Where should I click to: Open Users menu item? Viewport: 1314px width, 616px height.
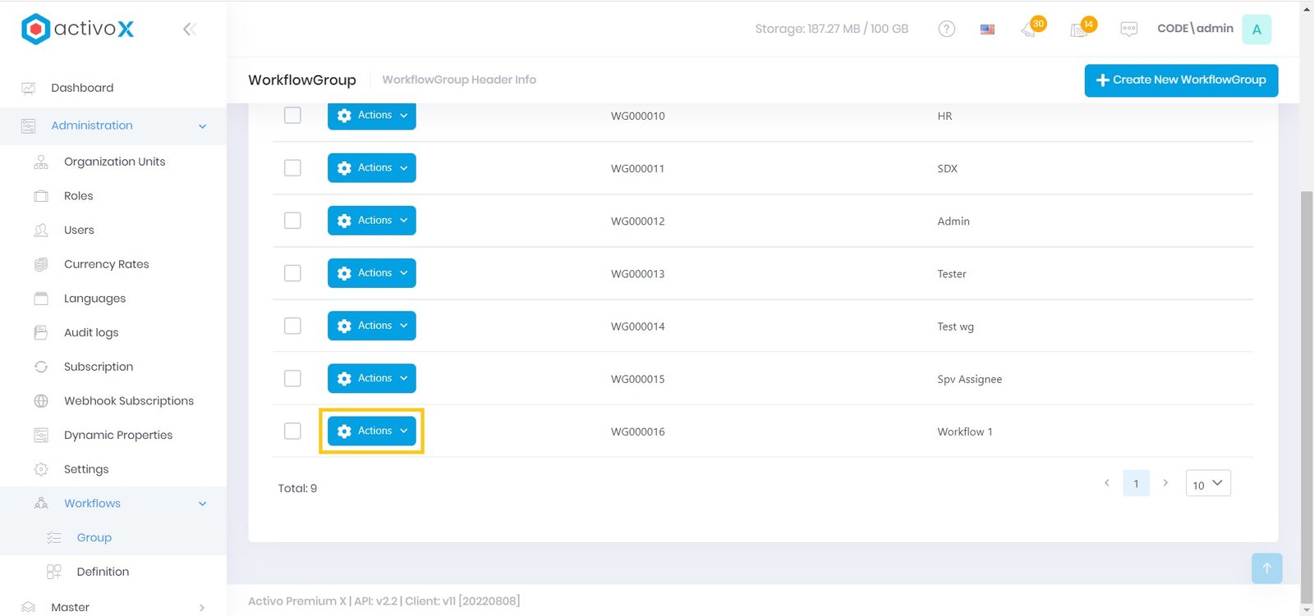(x=79, y=230)
